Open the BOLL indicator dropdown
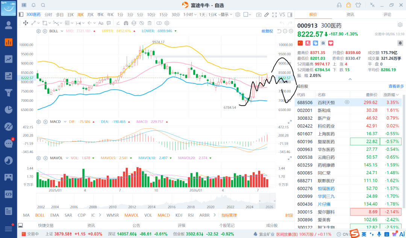This screenshot has height=238, width=406. (62, 31)
